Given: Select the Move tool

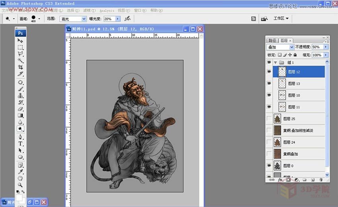Looking at the screenshot, I should pos(20,40).
